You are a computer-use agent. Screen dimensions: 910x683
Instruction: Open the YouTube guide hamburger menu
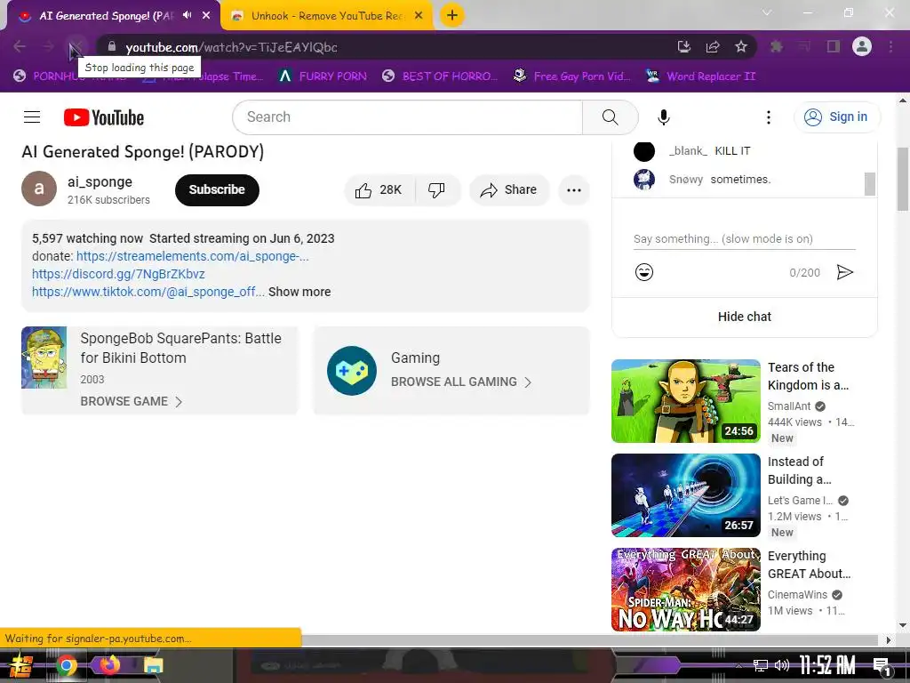pyautogui.click(x=32, y=117)
